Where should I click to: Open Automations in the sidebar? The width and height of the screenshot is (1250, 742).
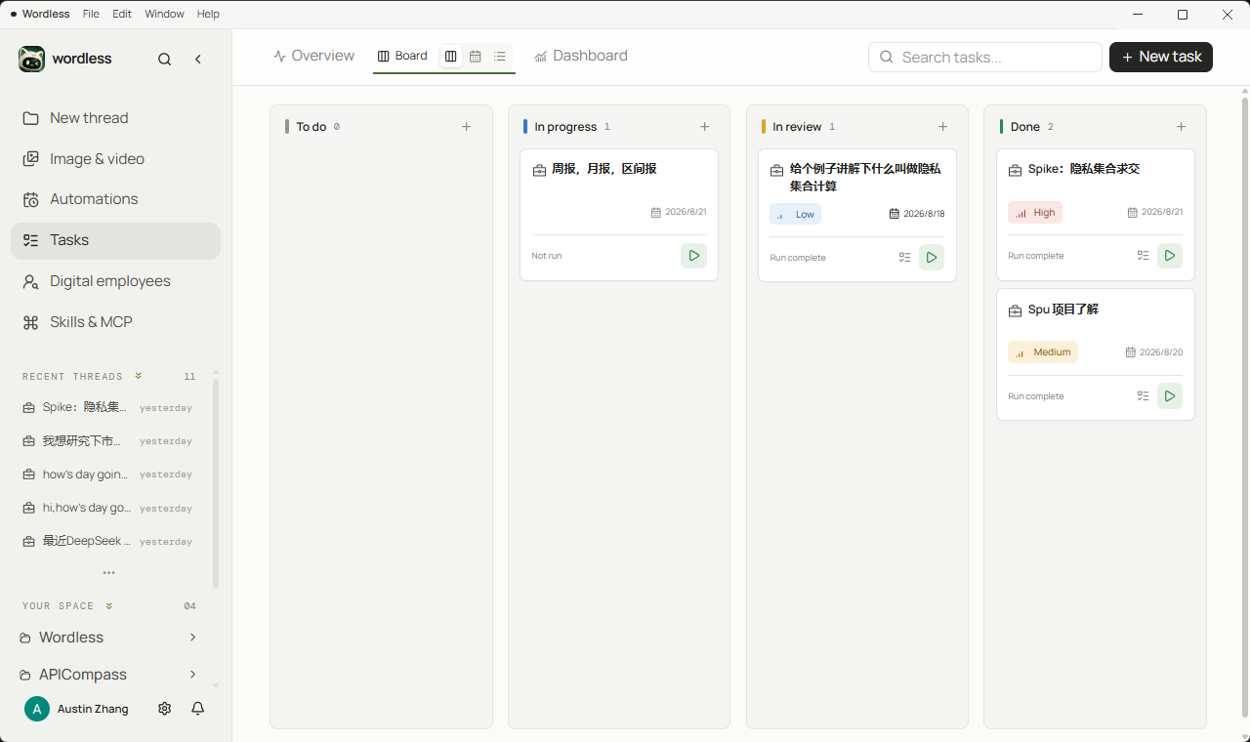(115, 199)
